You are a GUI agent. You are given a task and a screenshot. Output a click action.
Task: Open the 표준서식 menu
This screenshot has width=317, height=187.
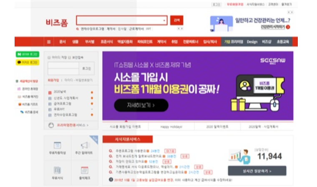[x=106, y=42]
